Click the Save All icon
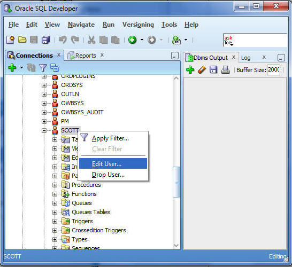292x267 pixels. tap(45, 40)
